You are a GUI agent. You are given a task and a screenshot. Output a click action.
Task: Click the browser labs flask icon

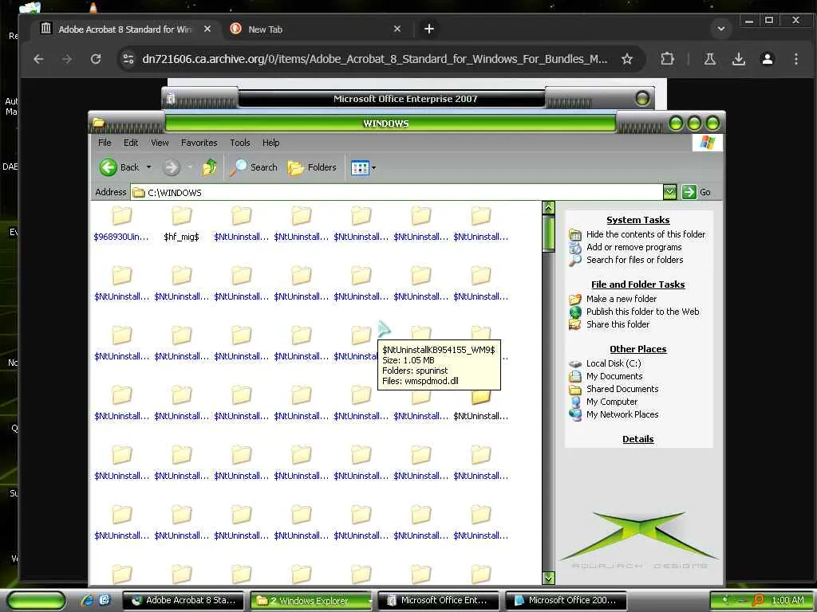709,59
